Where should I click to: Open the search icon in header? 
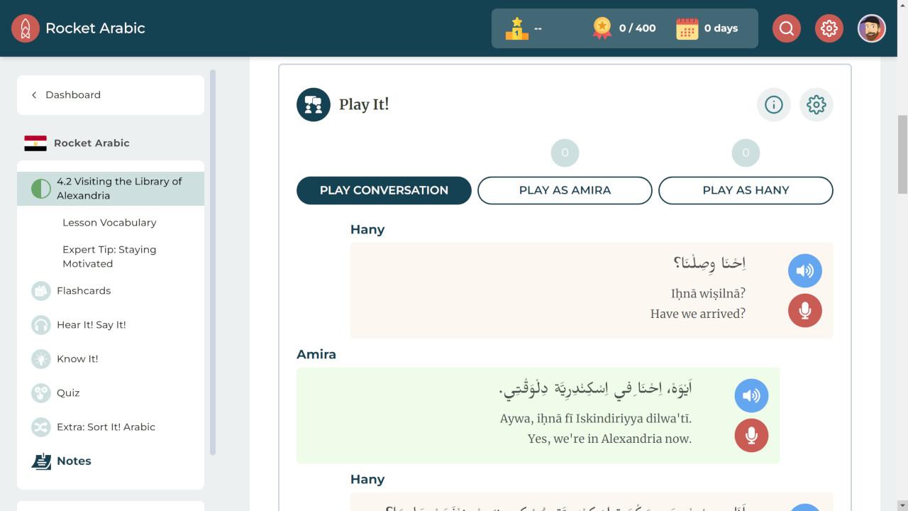[x=787, y=28]
